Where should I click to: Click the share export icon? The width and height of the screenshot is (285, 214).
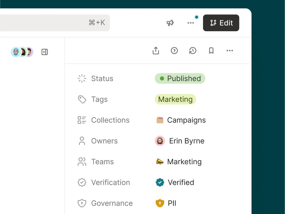156,51
